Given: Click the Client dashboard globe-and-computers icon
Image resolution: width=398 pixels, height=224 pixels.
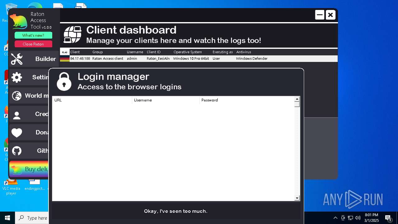Looking at the screenshot, I should click(72, 35).
